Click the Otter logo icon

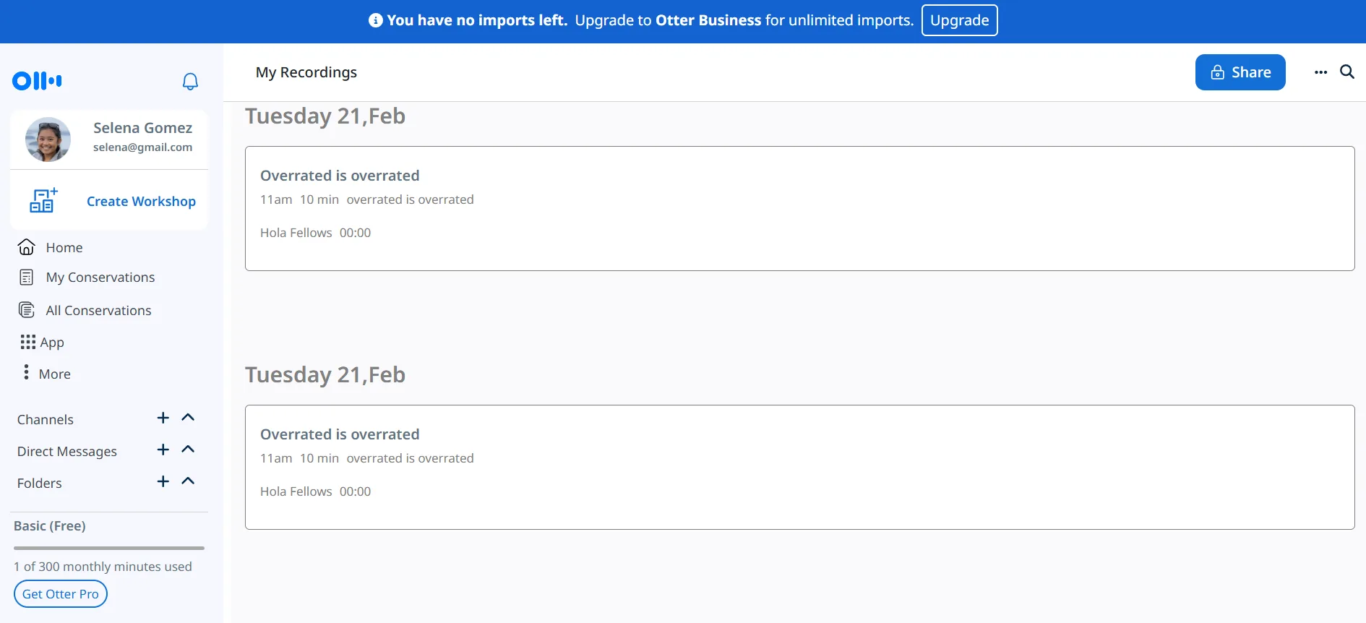point(37,81)
